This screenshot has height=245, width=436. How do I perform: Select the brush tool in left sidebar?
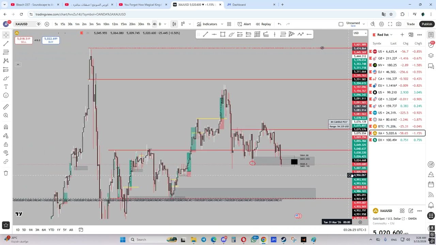click(6, 78)
